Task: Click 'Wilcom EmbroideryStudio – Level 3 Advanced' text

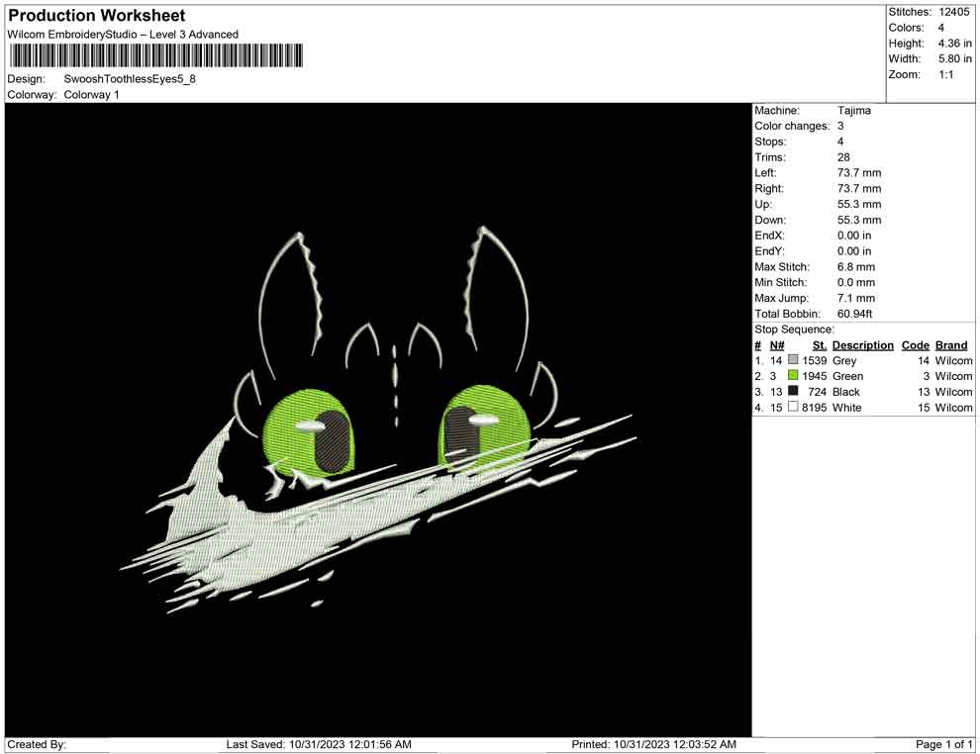Action: 123,35
